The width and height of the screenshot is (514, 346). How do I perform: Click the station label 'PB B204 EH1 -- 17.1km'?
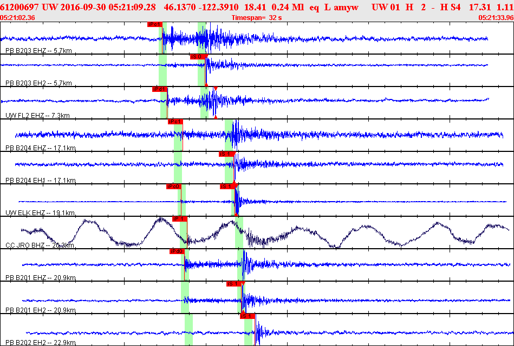(x=41, y=181)
